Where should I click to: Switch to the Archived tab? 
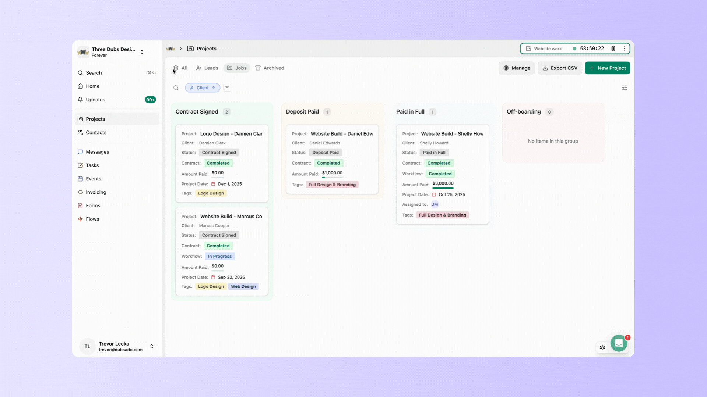(270, 68)
